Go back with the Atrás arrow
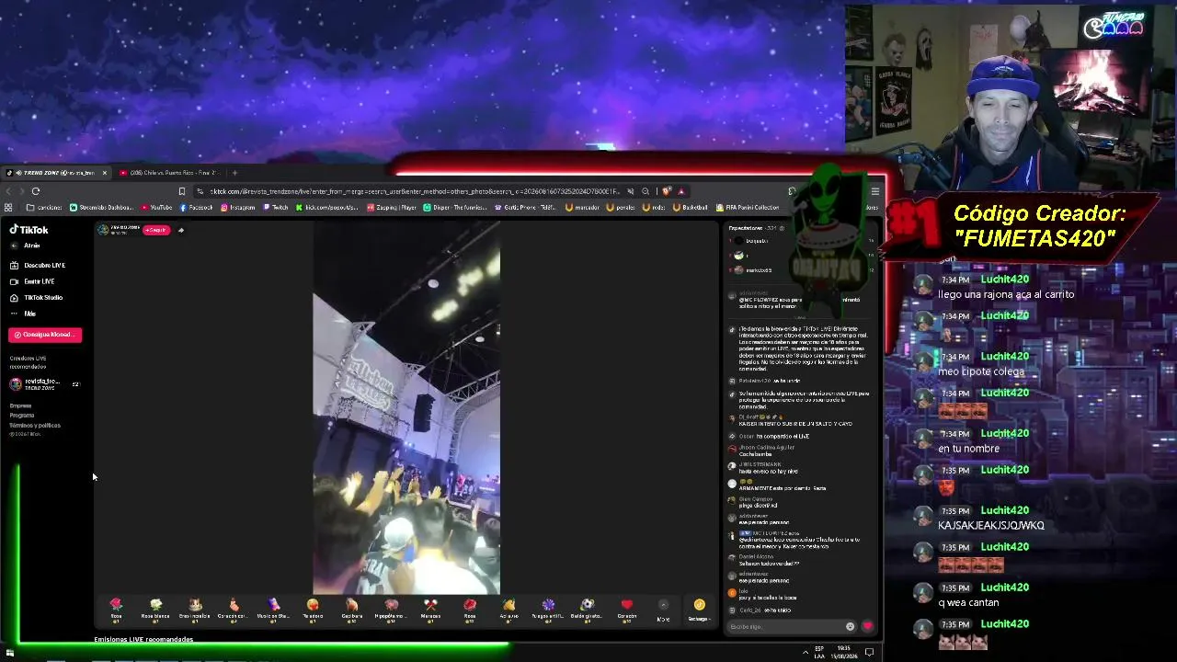The width and height of the screenshot is (1177, 662). click(x=26, y=245)
